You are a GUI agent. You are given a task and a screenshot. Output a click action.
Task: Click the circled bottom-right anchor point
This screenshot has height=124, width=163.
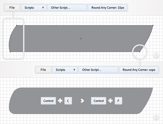[x=140, y=52]
